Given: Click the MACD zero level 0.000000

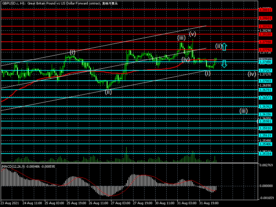Looking at the screenshot, I should [x=266, y=186].
